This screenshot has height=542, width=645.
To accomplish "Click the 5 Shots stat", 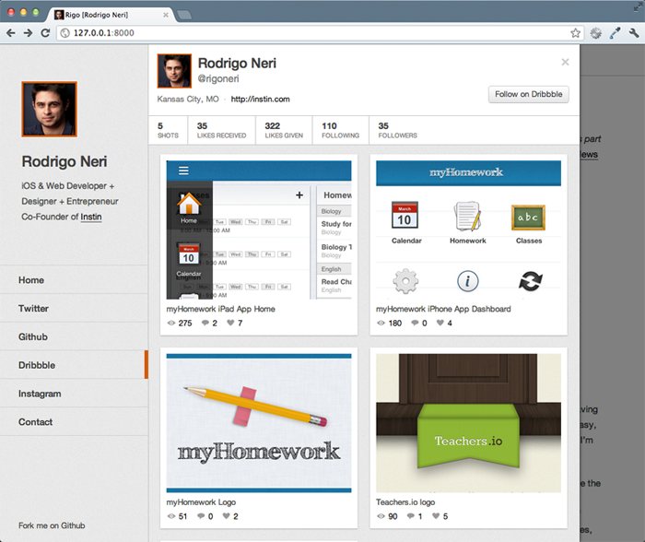I will 168,130.
